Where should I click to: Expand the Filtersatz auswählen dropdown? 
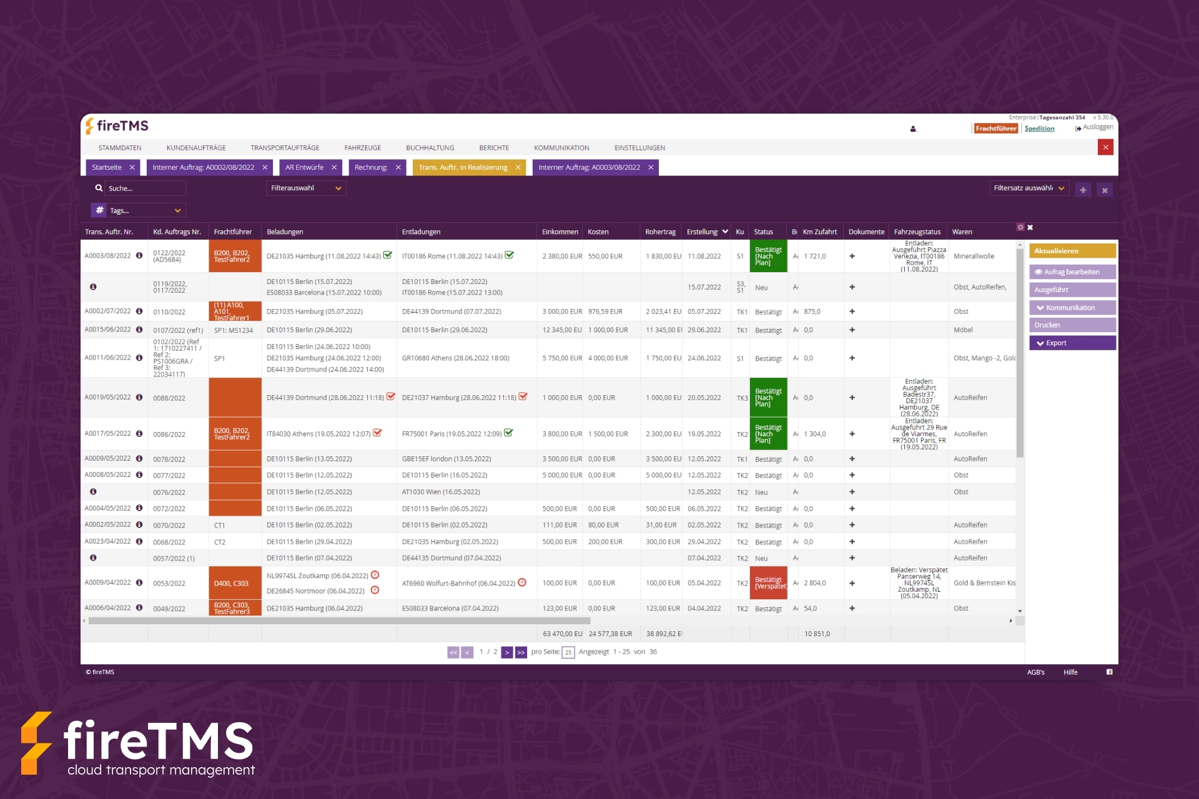(1029, 188)
